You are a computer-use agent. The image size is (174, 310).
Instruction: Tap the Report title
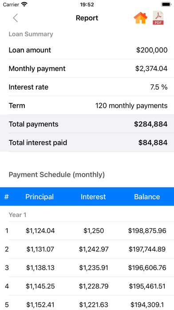pyautogui.click(x=87, y=18)
